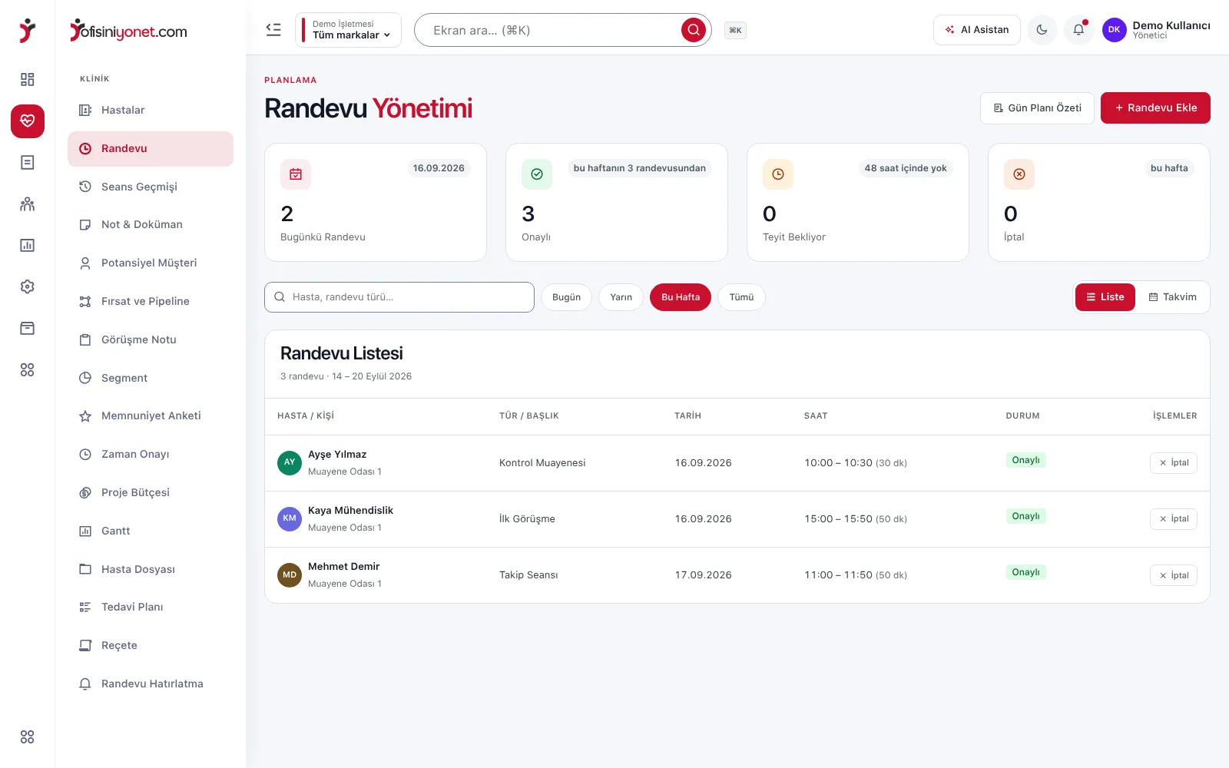
Task: Filter appointments by Yarın
Action: click(x=621, y=297)
